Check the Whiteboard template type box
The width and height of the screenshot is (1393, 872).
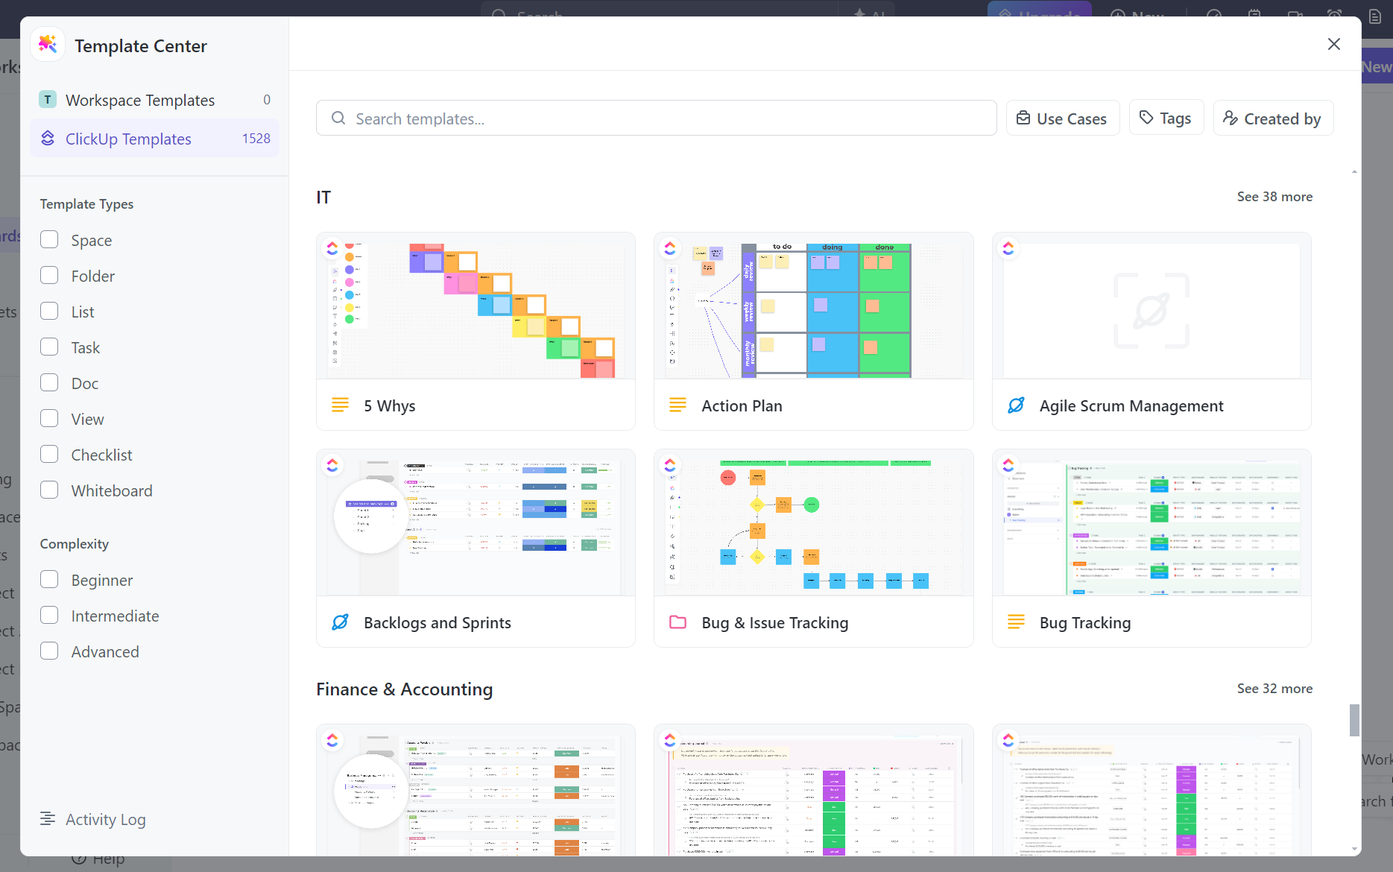49,490
